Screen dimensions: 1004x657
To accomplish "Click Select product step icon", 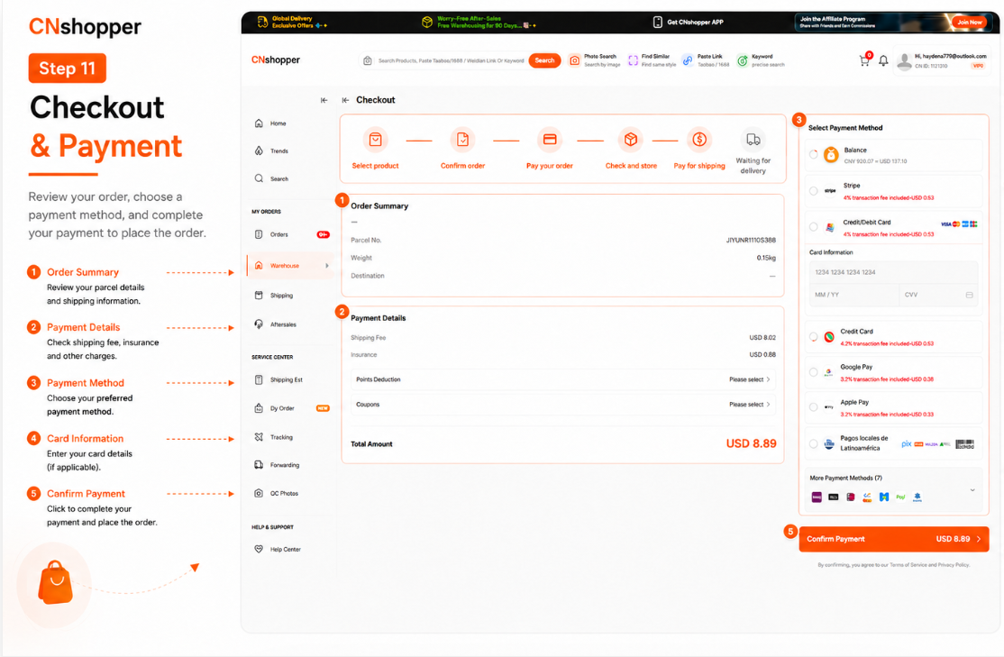I will (x=375, y=140).
